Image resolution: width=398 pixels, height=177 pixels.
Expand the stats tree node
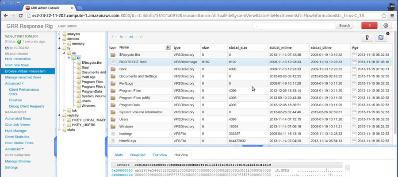[x=60, y=130]
